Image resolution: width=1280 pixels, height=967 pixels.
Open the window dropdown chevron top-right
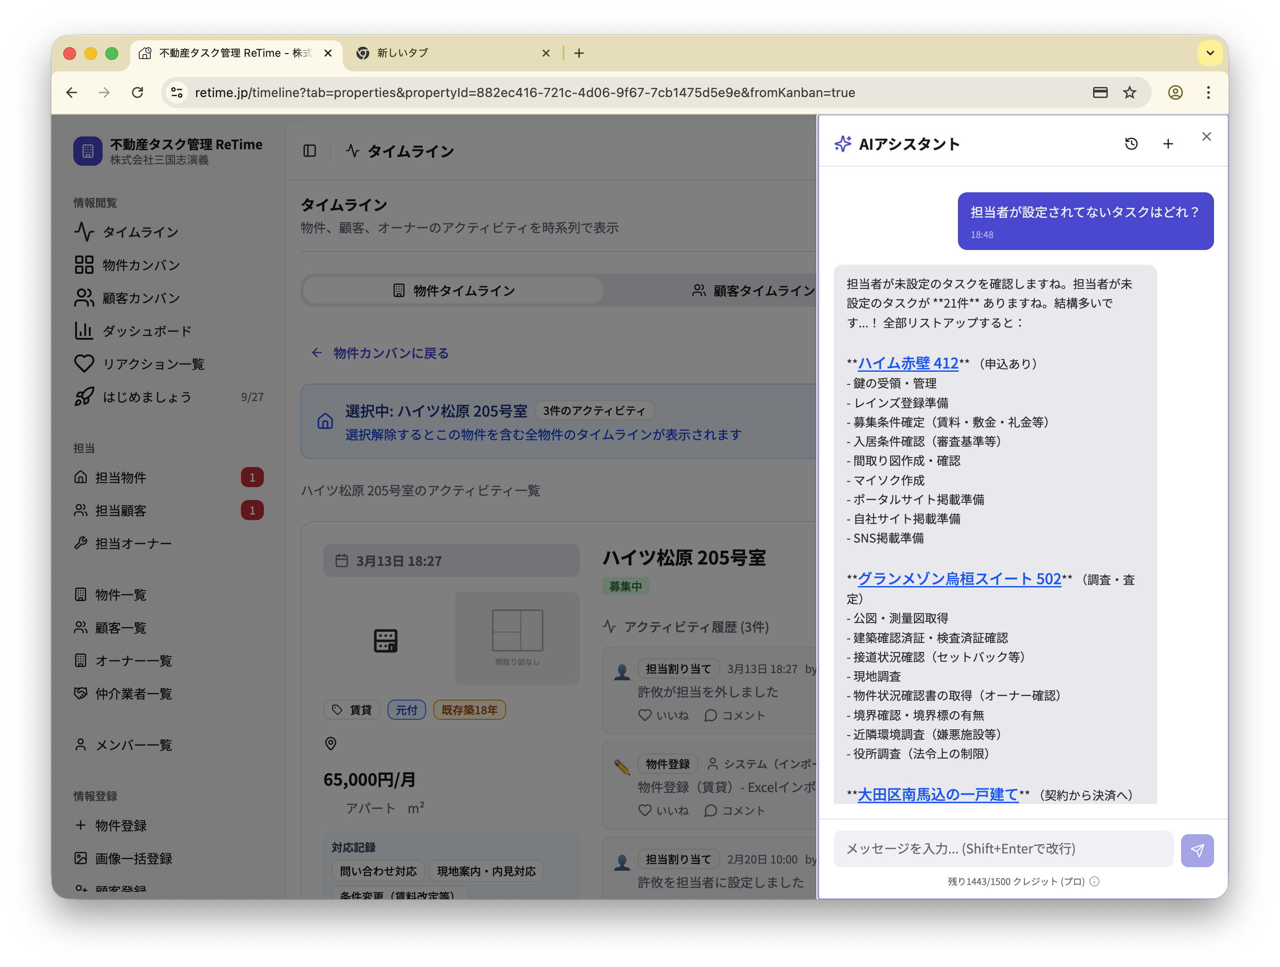click(x=1210, y=53)
